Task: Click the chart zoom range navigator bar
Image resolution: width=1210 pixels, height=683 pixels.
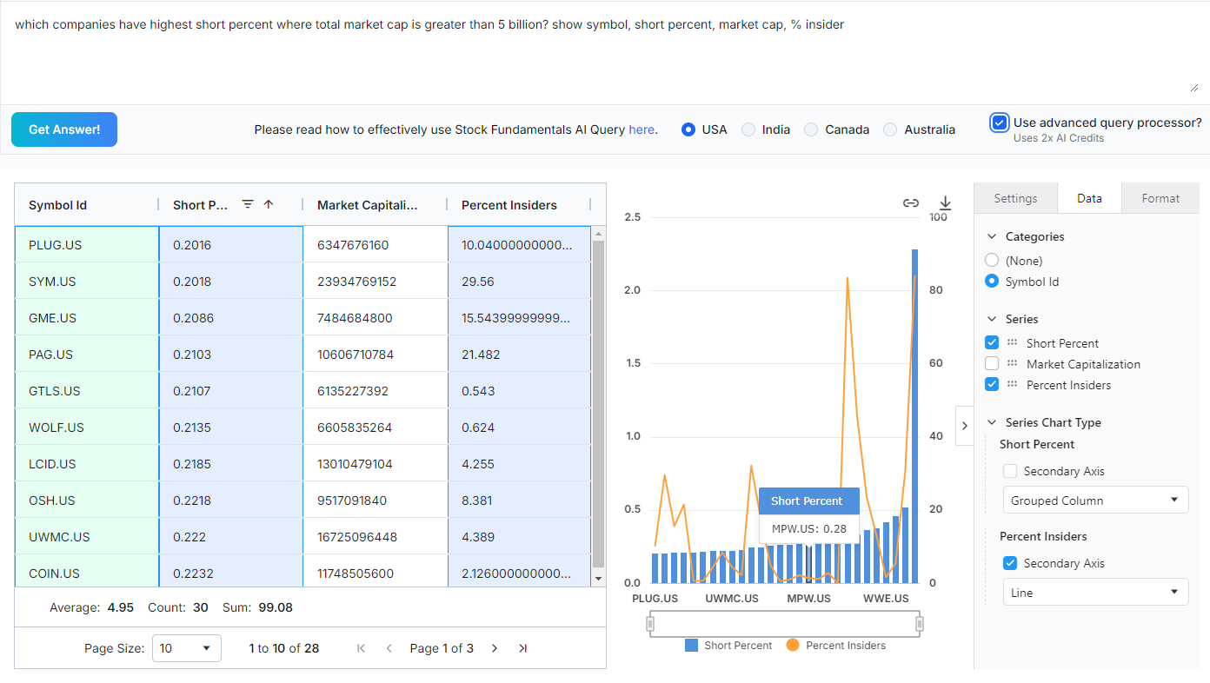Action: click(785, 624)
